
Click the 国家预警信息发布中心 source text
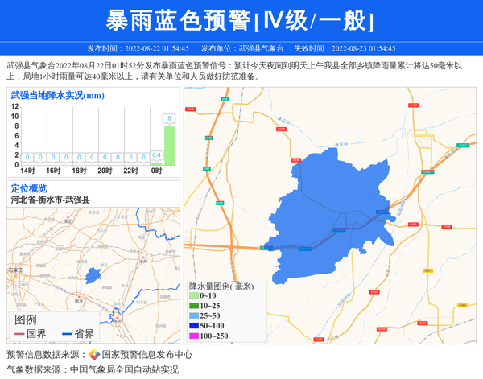click(147, 355)
